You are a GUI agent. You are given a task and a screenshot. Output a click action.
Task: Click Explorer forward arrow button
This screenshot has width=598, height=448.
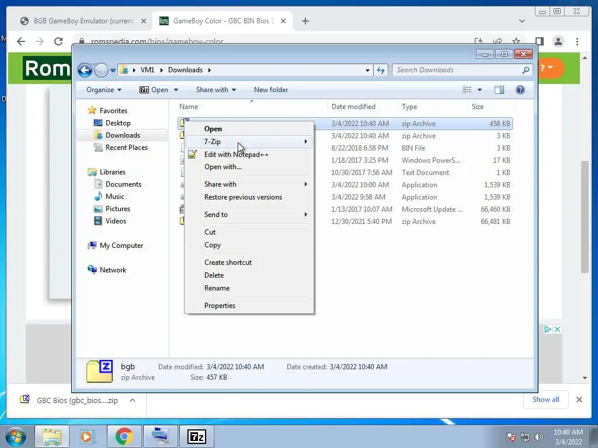click(x=101, y=70)
